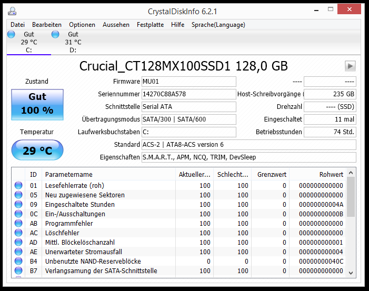Click status orb of Neu zugewiesene Sektoren row
Screen dimensions: 369x291
pos(18,195)
